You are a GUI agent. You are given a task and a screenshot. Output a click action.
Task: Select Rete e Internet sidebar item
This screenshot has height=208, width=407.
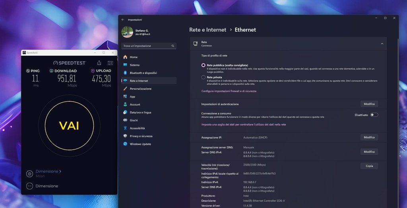[x=149, y=81]
